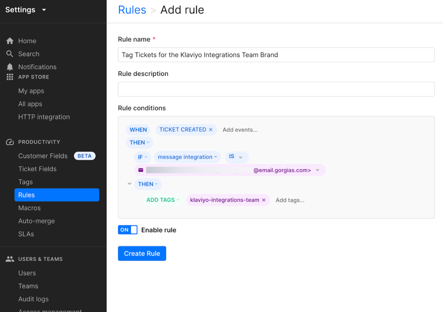Click the Notifications bell icon
The width and height of the screenshot is (445, 312).
(x=10, y=67)
